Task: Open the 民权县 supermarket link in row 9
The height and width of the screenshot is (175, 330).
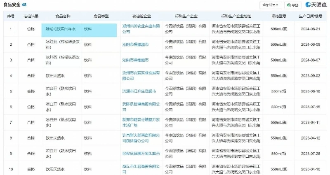Action: coord(141,154)
